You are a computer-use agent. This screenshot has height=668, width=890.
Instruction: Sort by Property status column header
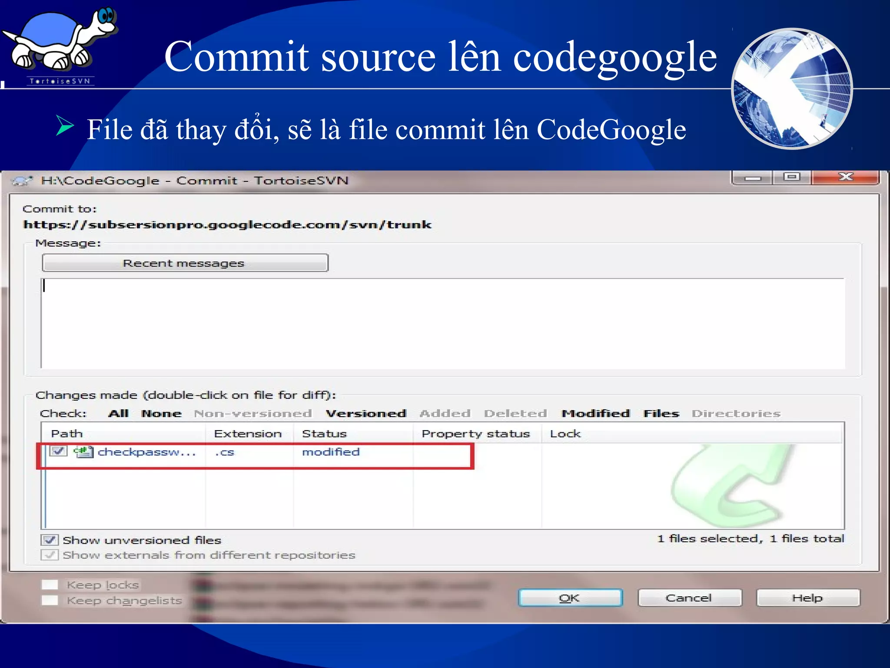477,434
